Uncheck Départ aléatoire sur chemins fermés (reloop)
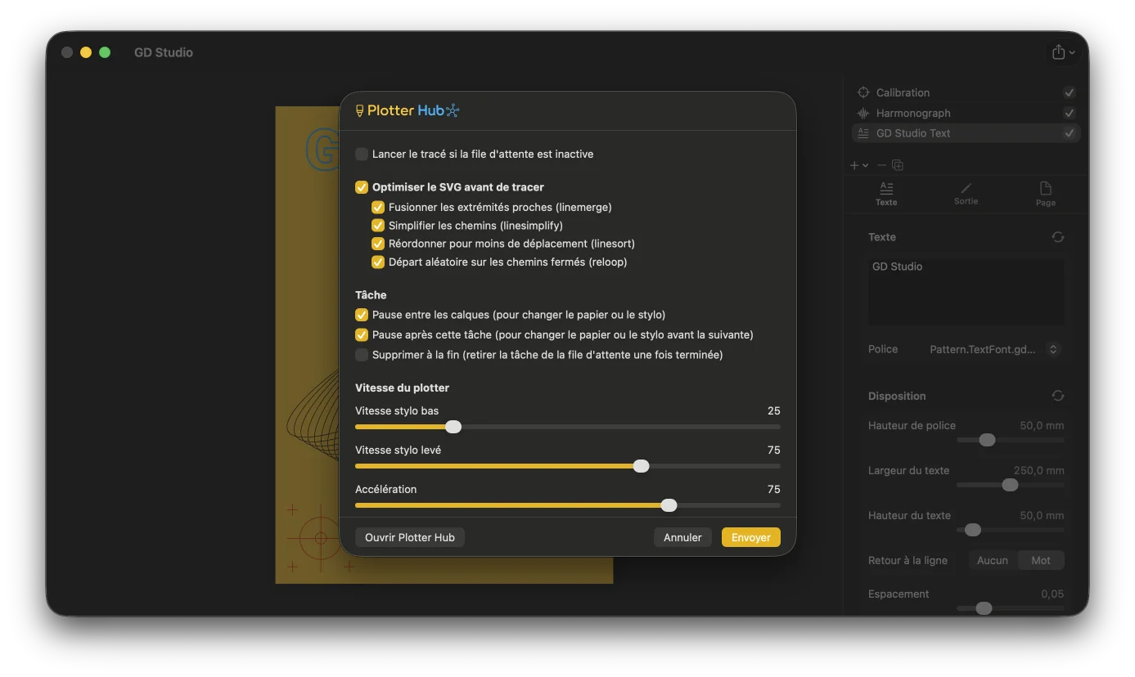 tap(378, 262)
